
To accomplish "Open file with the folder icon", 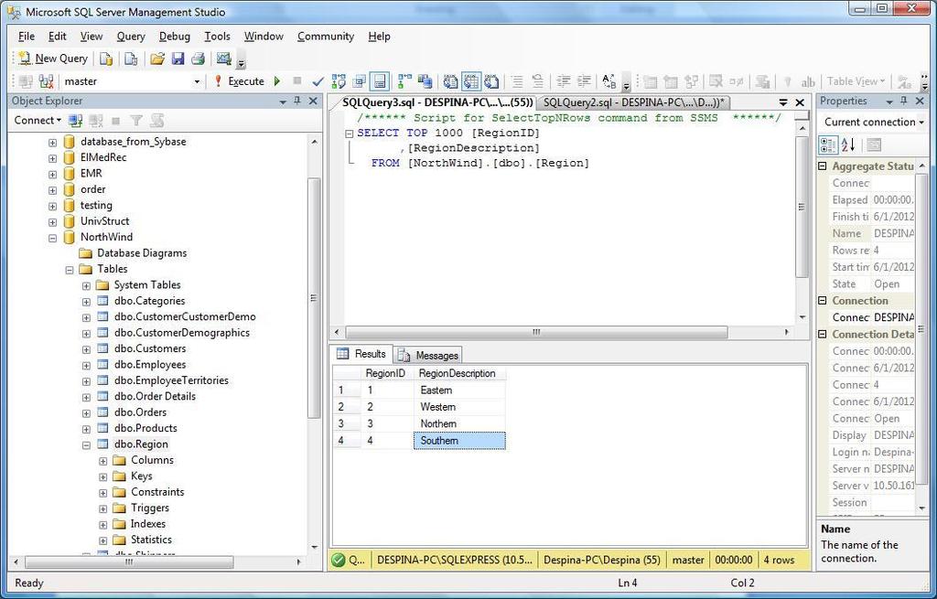I will click(157, 59).
